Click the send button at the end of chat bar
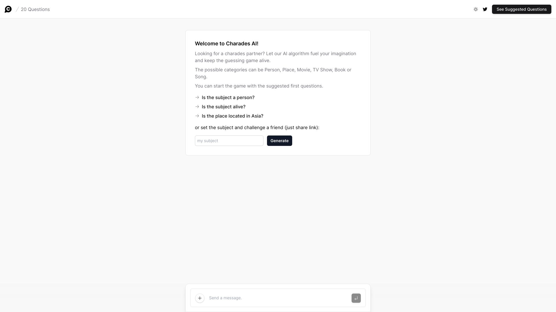 [356, 298]
